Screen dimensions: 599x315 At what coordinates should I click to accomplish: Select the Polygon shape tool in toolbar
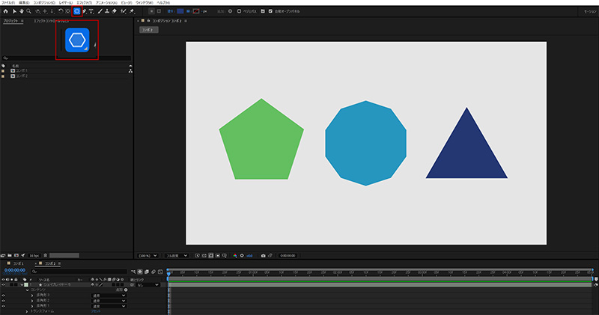[77, 12]
